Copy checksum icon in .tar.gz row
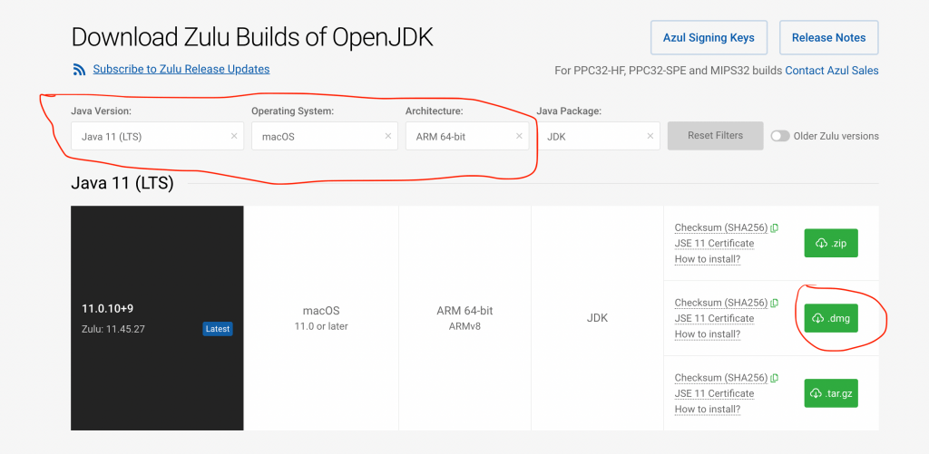This screenshot has width=929, height=454. (x=775, y=378)
